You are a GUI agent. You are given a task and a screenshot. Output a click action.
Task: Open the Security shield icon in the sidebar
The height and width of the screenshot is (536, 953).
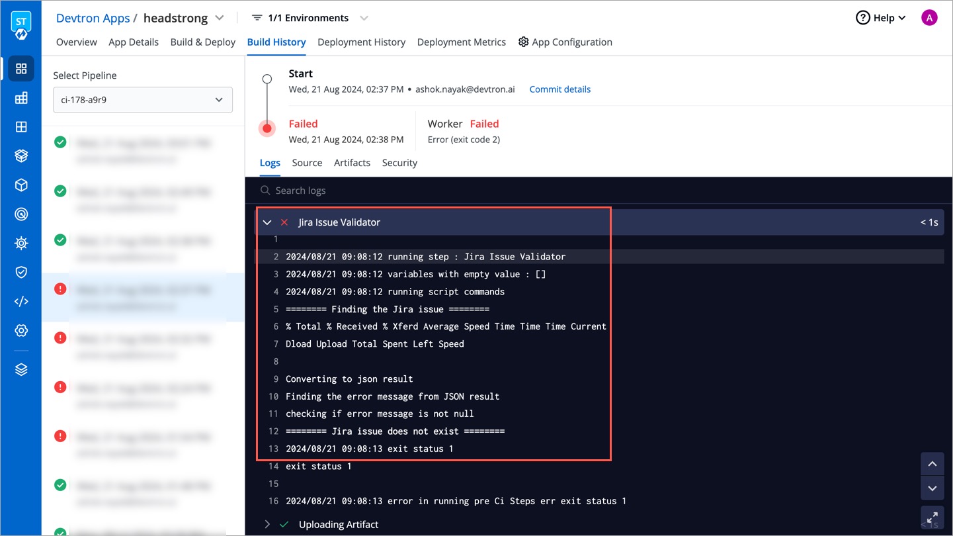point(21,272)
